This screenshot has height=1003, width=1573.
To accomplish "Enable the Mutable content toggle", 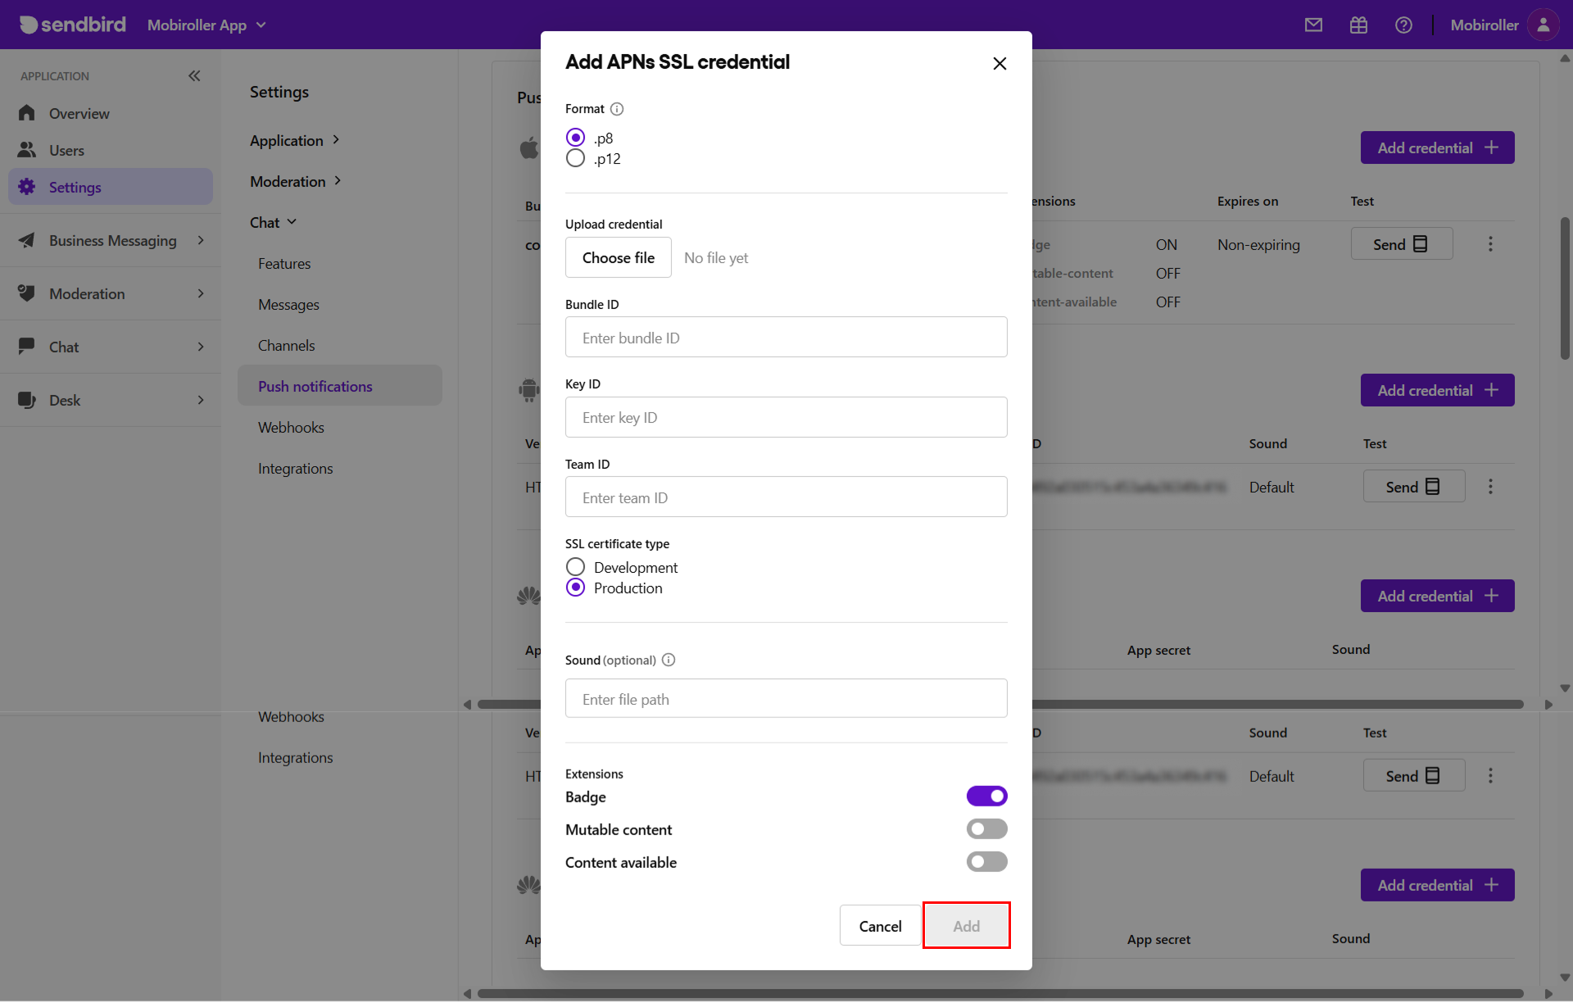I will (986, 829).
